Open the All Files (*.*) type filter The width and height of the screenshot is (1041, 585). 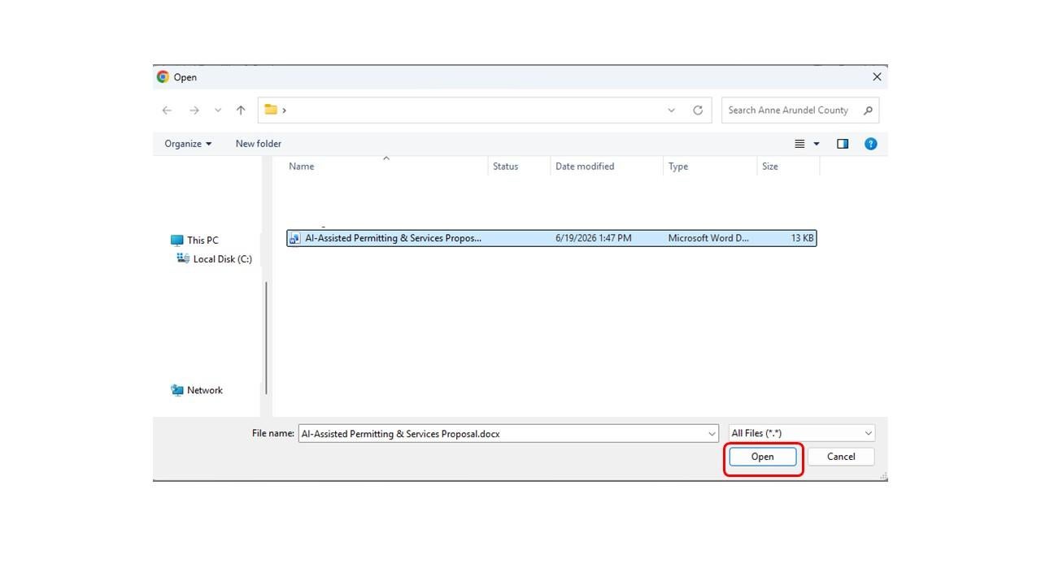[x=802, y=434]
